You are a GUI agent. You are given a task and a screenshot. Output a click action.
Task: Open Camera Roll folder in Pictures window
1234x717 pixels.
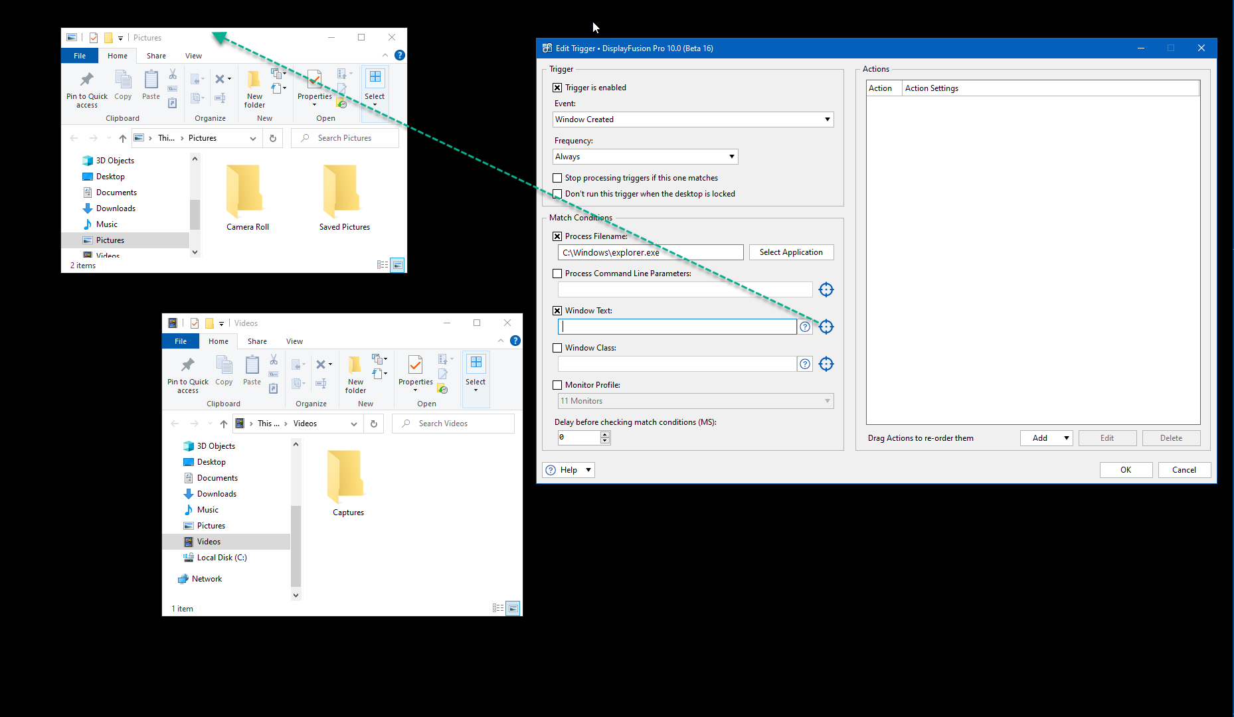point(248,197)
